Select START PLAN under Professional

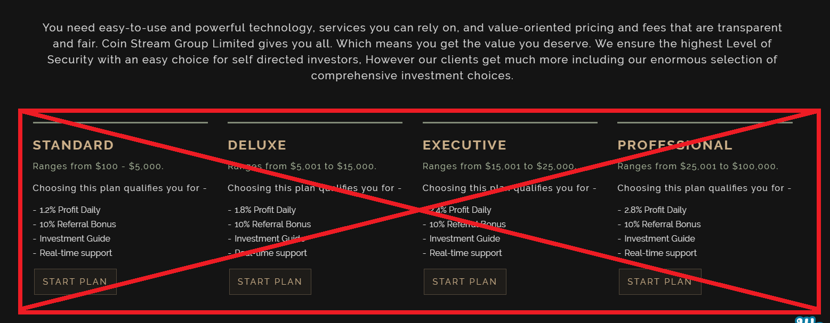pyautogui.click(x=660, y=281)
